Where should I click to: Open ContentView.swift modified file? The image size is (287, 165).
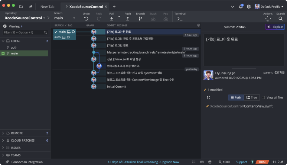click(241, 106)
